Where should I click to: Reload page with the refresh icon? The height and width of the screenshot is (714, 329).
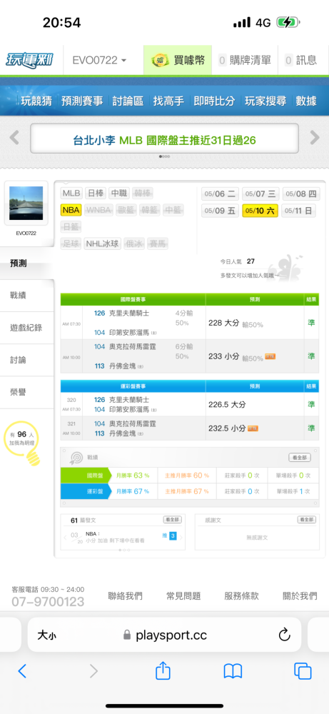coord(285,634)
